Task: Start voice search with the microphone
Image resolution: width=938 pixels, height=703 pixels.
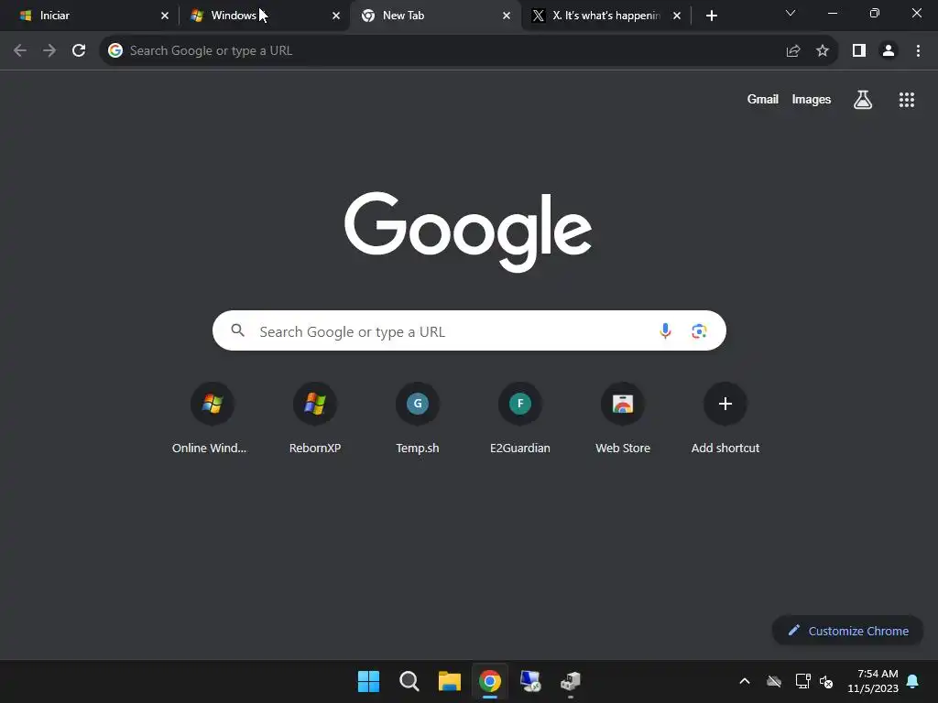Action: tap(665, 330)
